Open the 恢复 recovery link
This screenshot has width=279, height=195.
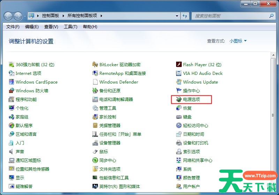187,108
